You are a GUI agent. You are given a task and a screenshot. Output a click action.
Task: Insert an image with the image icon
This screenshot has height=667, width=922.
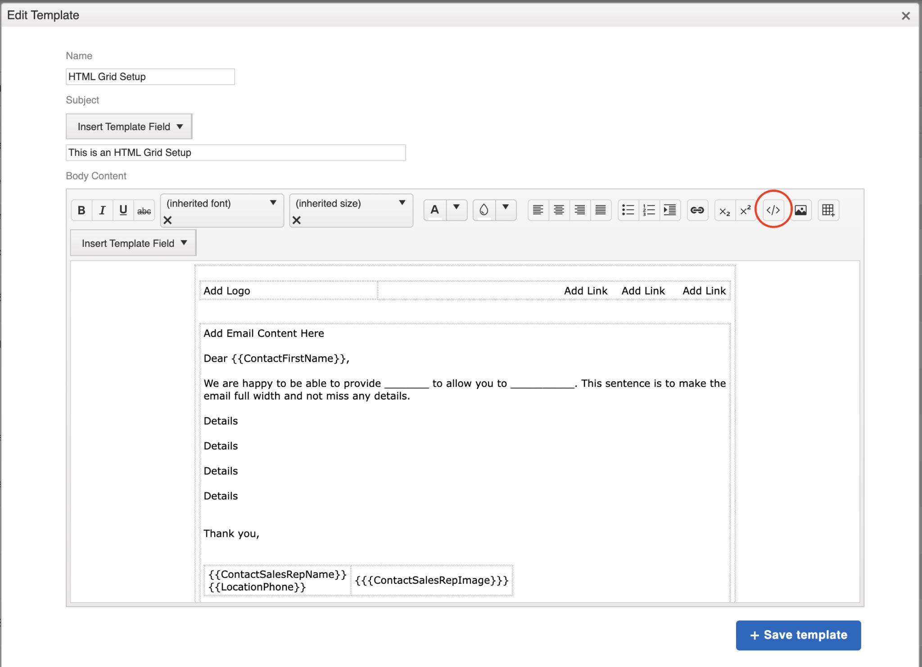tap(800, 210)
